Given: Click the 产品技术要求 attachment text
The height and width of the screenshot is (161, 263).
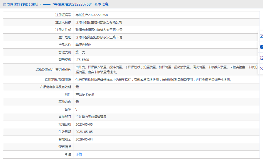Looking at the screenshot, I should (x=85, y=95).
